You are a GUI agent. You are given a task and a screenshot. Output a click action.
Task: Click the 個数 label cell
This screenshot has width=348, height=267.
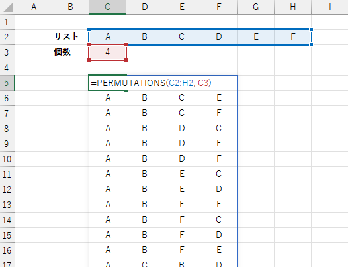[x=70, y=52]
